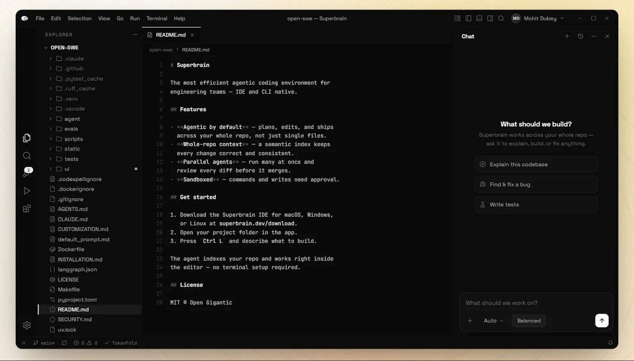Open the Help menu
634x361 pixels.
(x=180, y=18)
